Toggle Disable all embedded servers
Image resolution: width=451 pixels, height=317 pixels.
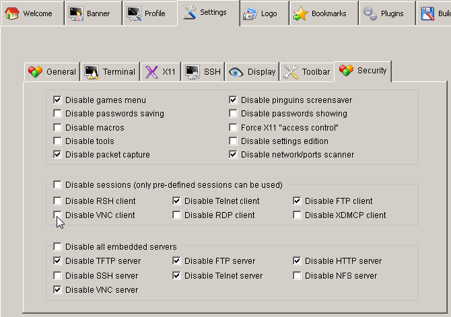[x=58, y=246]
